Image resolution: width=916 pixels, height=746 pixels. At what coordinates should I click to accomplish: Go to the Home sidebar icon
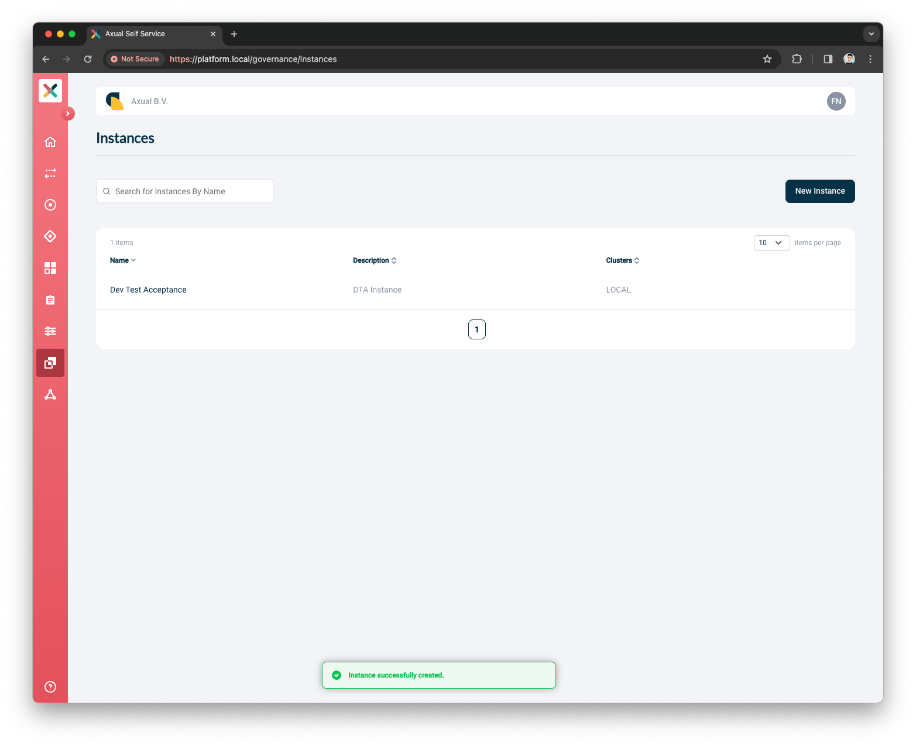point(50,142)
